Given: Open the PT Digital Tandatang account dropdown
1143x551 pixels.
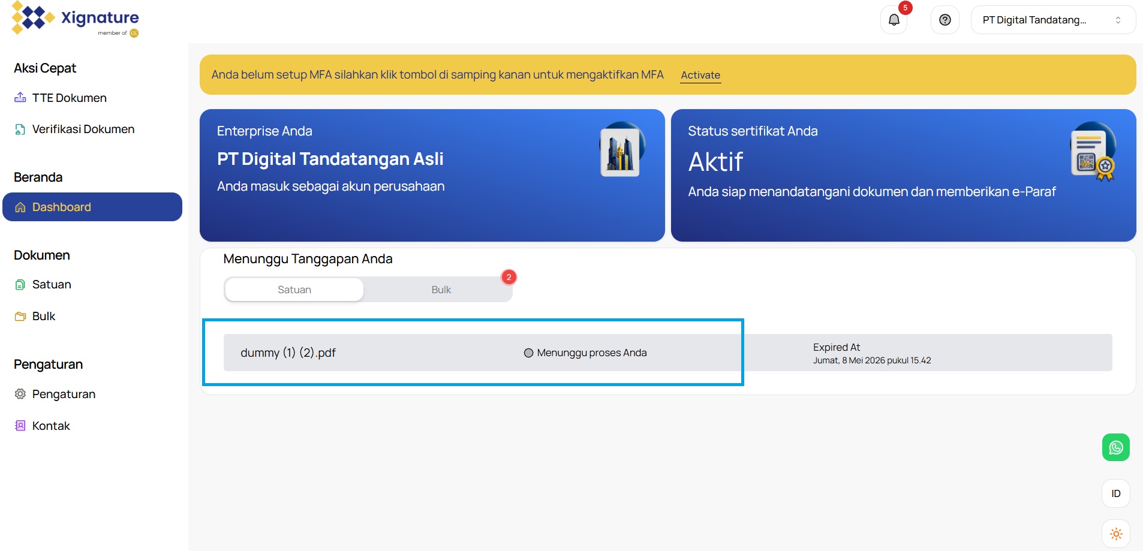Looking at the screenshot, I should (x=1052, y=20).
